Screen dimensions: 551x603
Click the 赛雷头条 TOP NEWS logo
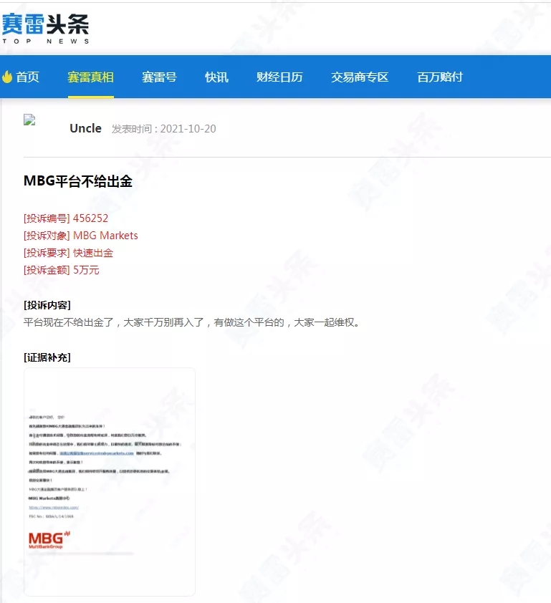coord(45,29)
